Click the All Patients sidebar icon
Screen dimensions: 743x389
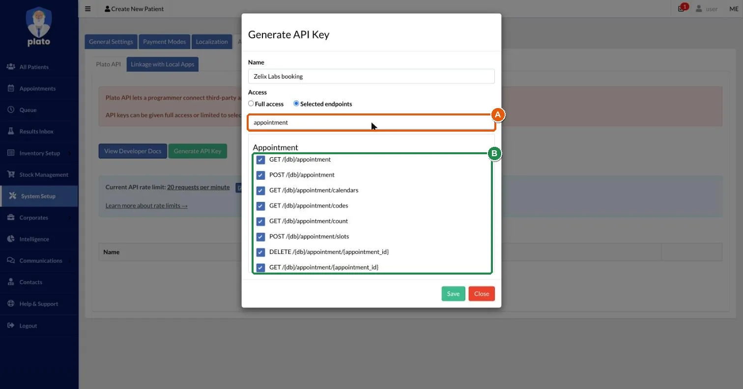pos(11,67)
